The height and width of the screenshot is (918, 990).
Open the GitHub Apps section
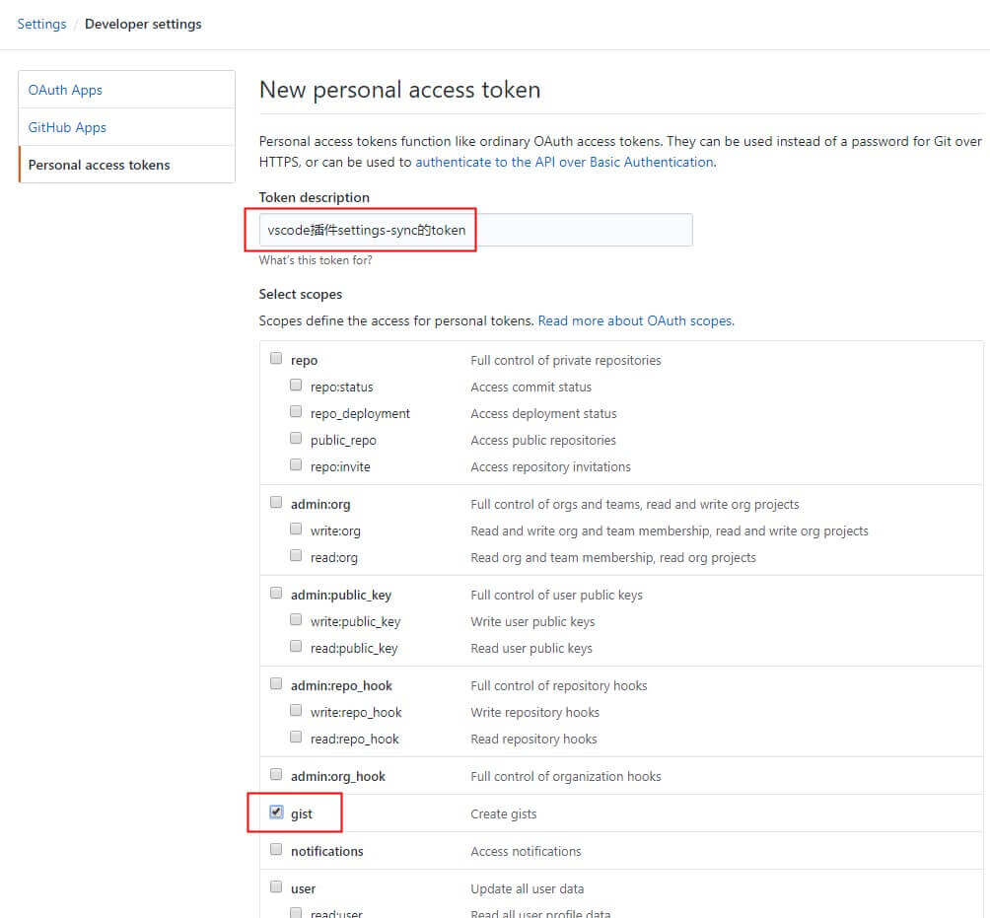67,127
